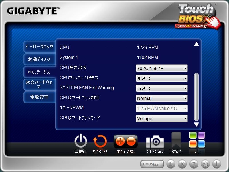Click the scroll up arrow

coord(196,44)
